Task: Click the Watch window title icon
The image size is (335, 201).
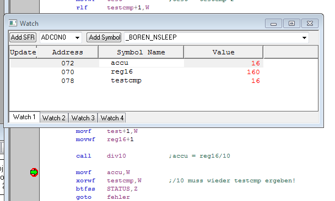Action: (13, 23)
